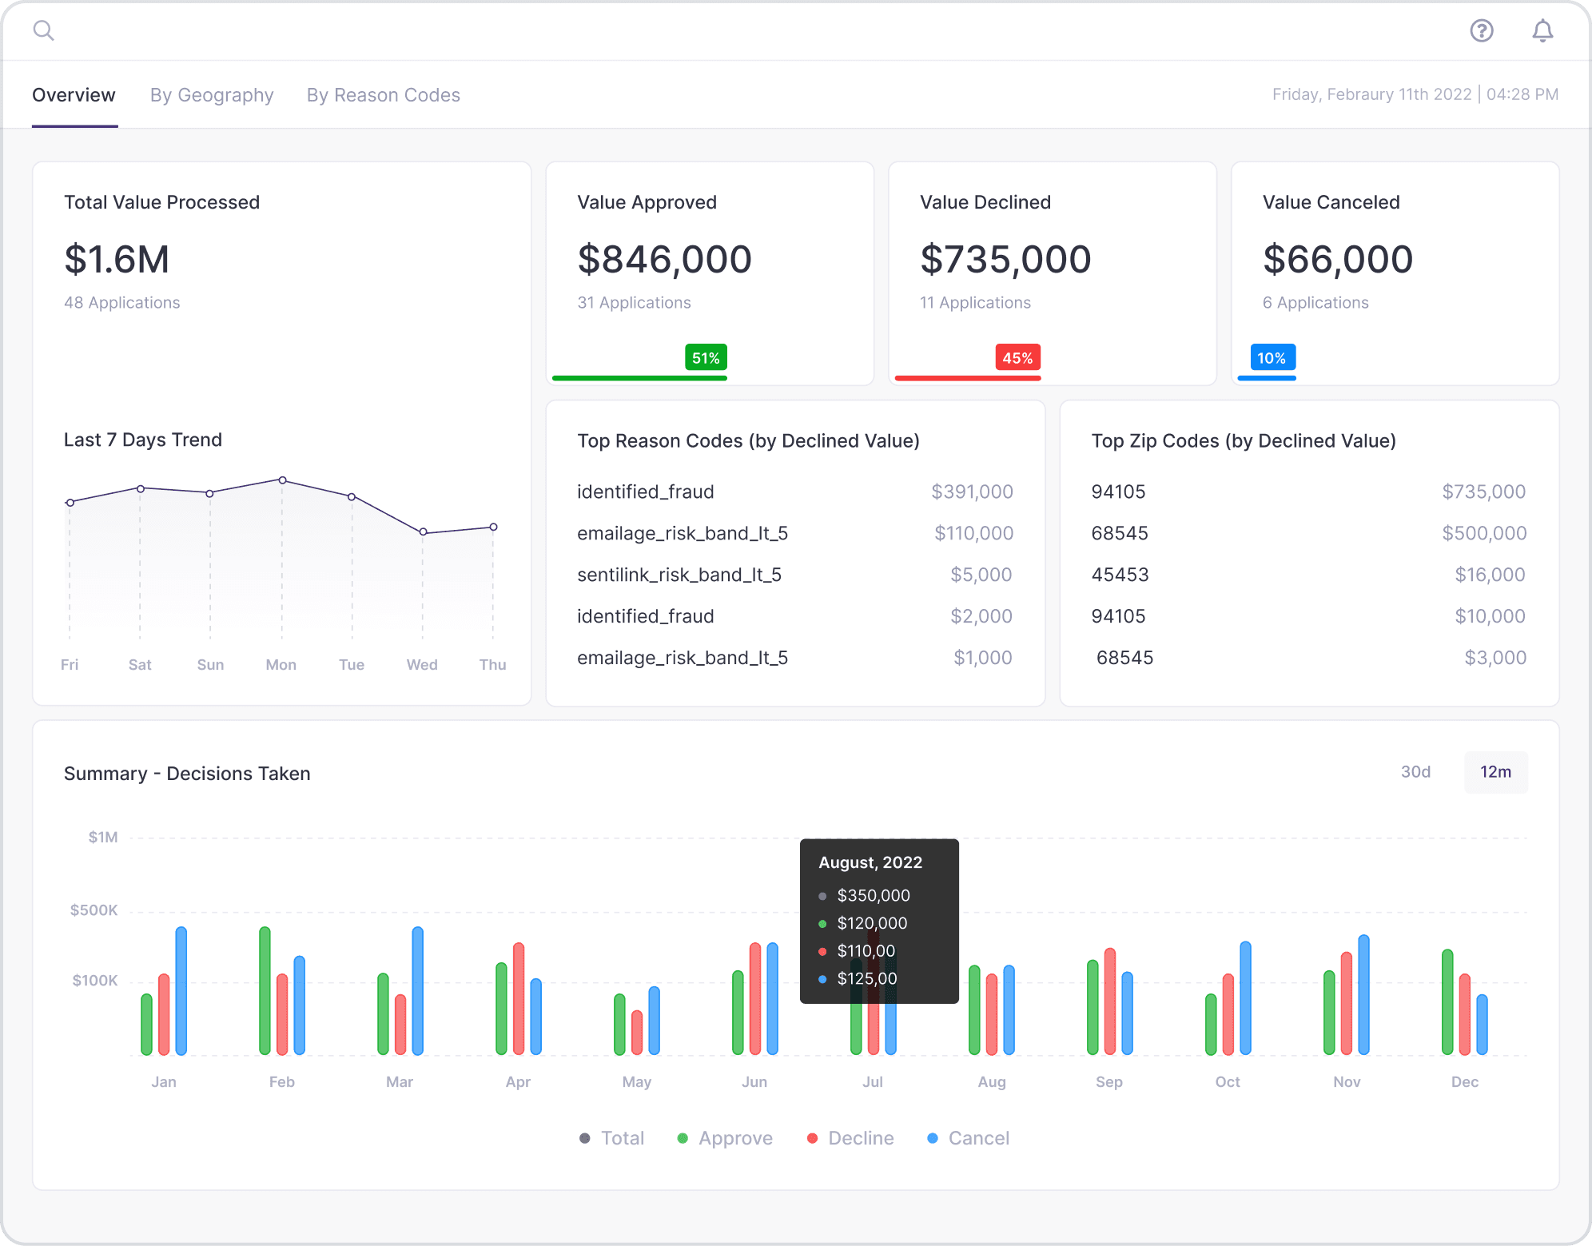Image resolution: width=1592 pixels, height=1246 pixels.
Task: Click the emailage_risk_band_lt_5 reason code
Action: 683,533
